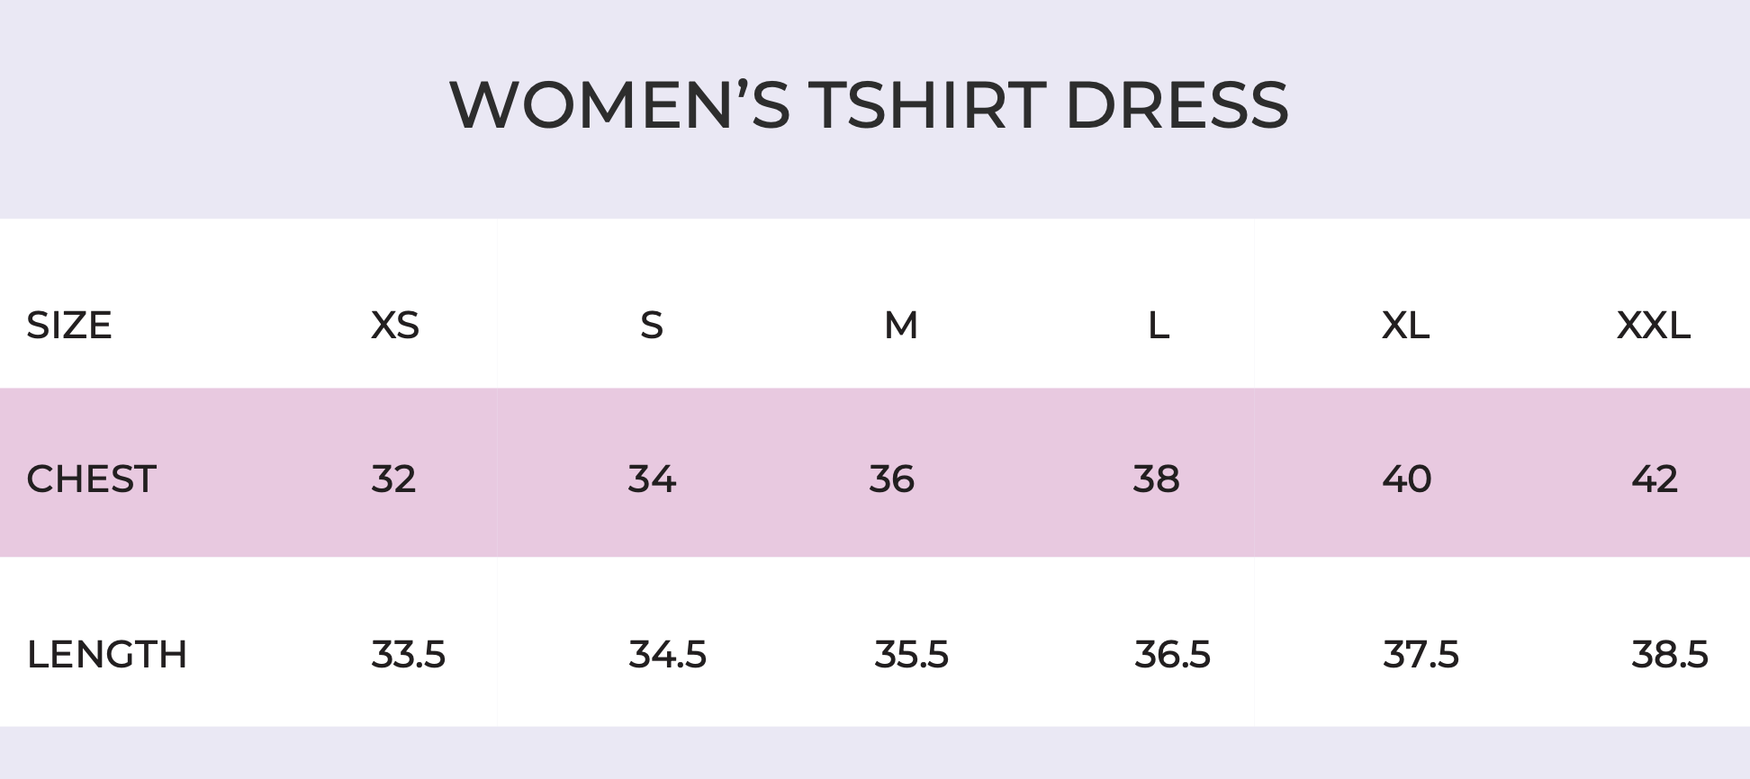Image resolution: width=1750 pixels, height=779 pixels.
Task: Click the XS size header
Action: pos(395,325)
